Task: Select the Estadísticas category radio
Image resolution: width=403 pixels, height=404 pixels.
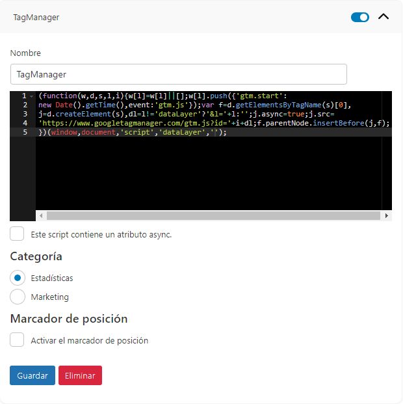Action: point(18,278)
